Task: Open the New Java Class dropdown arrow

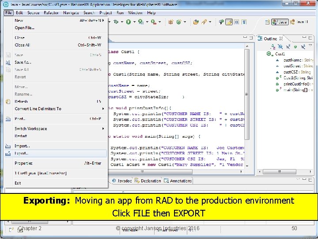Action: click(185, 22)
